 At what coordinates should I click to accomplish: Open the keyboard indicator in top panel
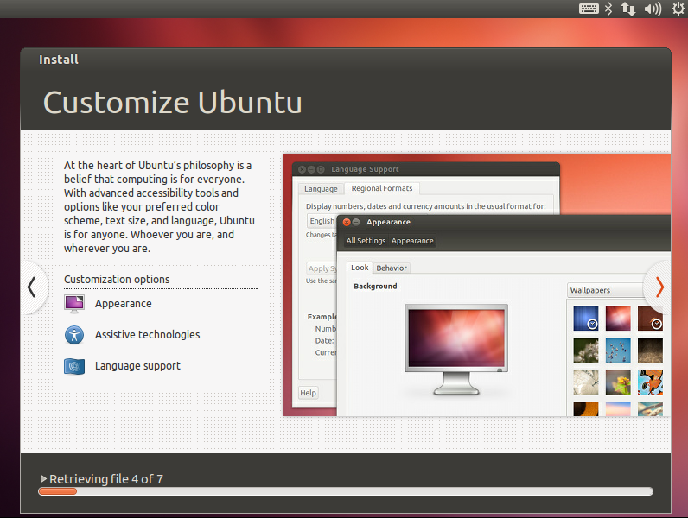pos(589,9)
